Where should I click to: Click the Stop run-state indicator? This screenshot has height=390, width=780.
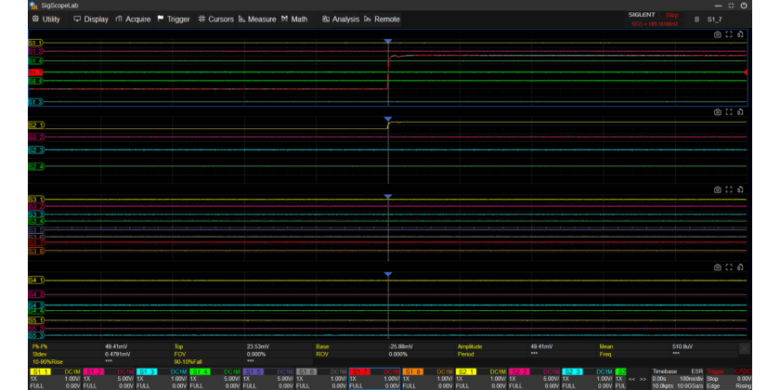[671, 15]
